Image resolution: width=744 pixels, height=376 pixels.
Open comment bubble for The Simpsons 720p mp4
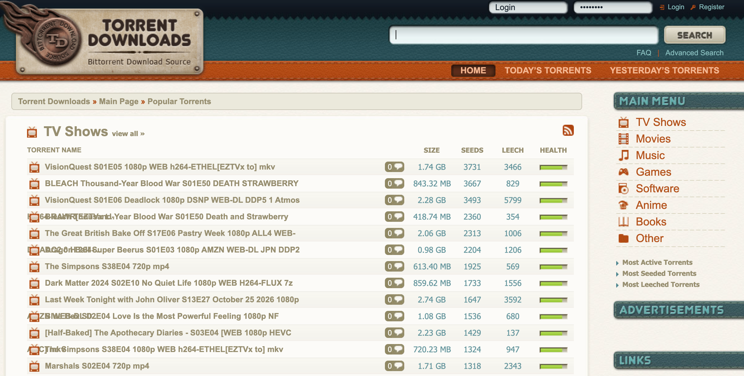[x=394, y=267]
